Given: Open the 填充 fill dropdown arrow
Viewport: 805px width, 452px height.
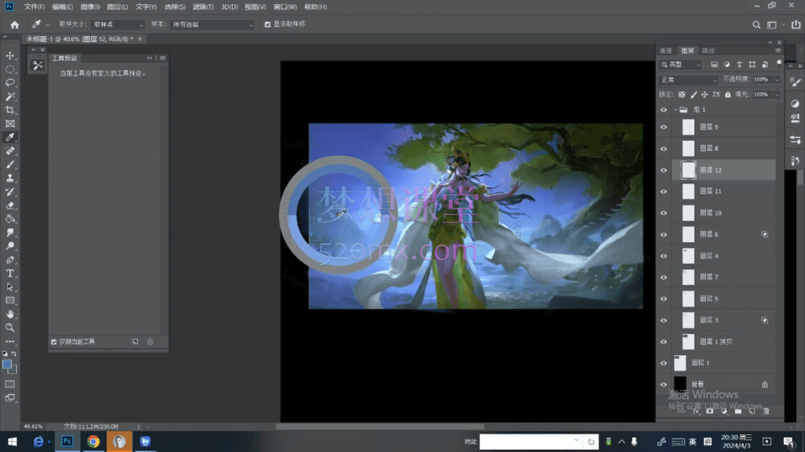Looking at the screenshot, I should [x=777, y=95].
